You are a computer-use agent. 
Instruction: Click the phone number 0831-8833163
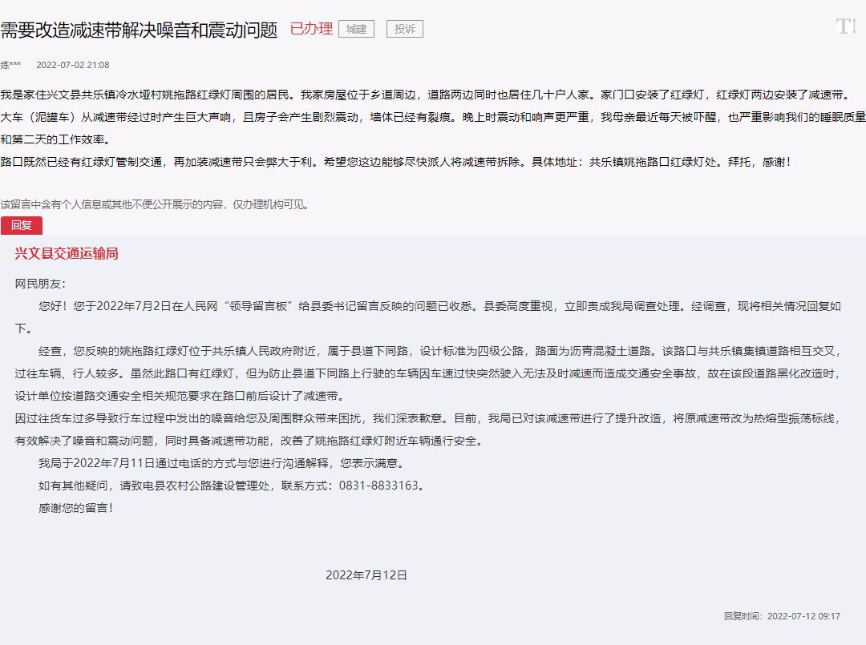[379, 486]
